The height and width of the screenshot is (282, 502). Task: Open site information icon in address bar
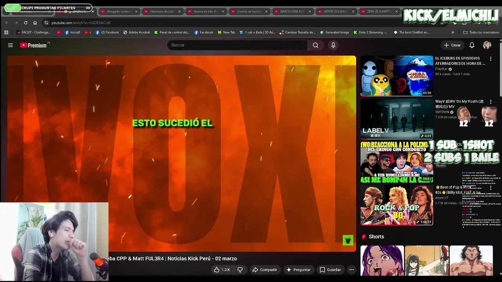46,23
